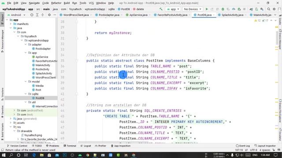Open the Refactor menu

pos(56,3)
